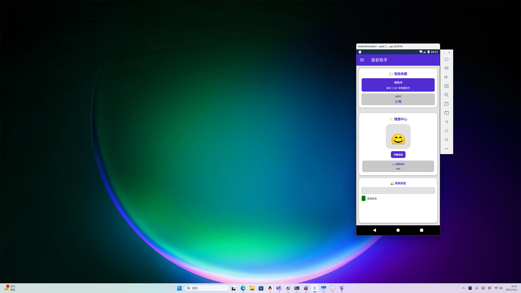Tap the 语音状态 待命 panel

398,166
